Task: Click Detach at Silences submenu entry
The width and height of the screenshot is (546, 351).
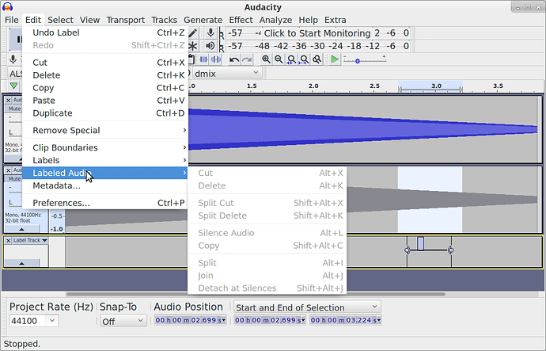Action: tap(267, 288)
